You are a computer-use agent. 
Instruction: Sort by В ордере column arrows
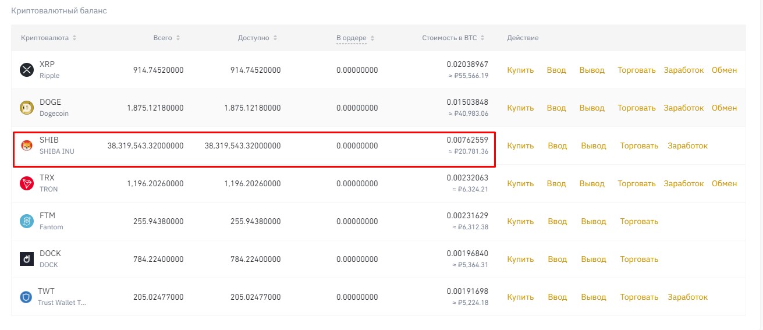click(372, 38)
